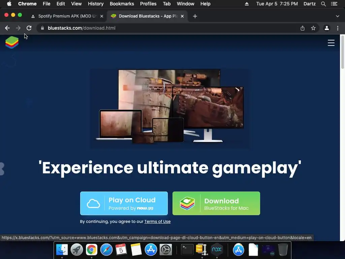345x259 pixels.
Task: Close the Spotify Premium APK tab
Action: point(102,16)
